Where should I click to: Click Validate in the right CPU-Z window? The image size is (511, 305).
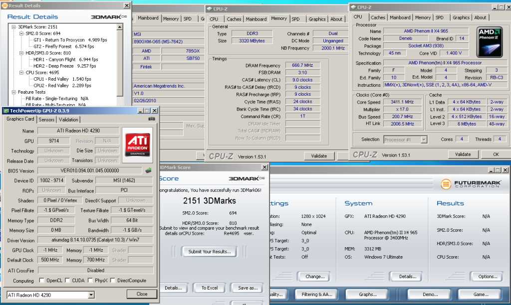click(x=463, y=154)
